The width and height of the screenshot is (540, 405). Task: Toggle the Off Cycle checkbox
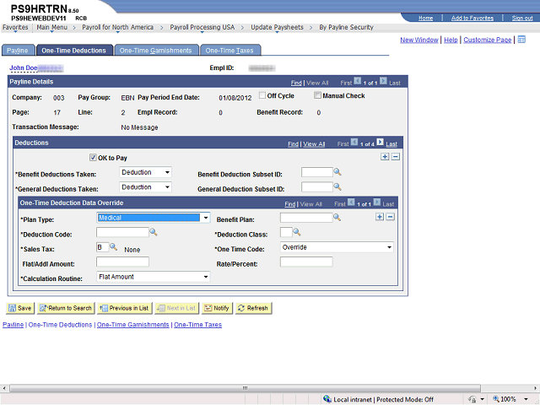[x=262, y=95]
